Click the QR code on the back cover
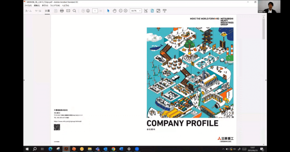290x152 pixels. click(57, 127)
